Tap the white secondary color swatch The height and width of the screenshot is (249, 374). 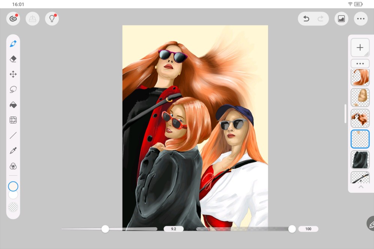(x=13, y=195)
